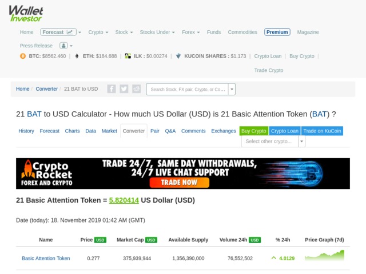Switch to the Charts tab

(x=73, y=131)
